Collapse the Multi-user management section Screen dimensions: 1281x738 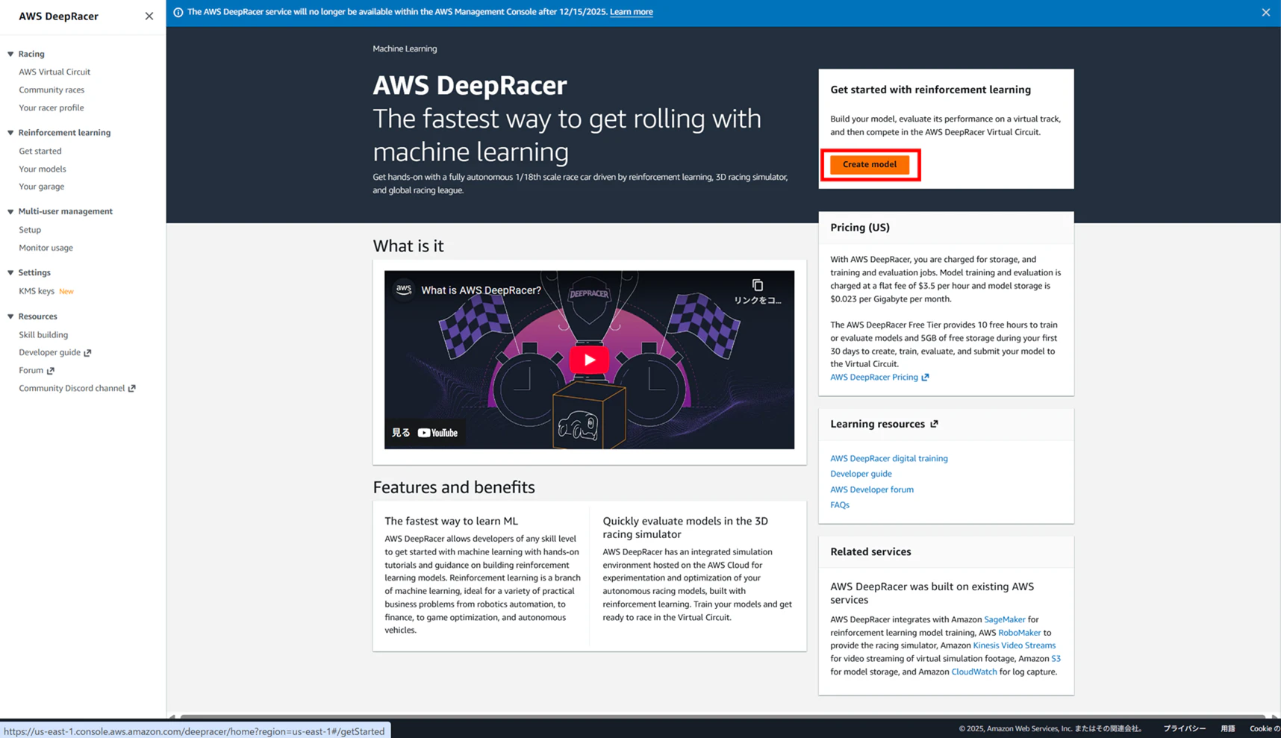point(10,212)
